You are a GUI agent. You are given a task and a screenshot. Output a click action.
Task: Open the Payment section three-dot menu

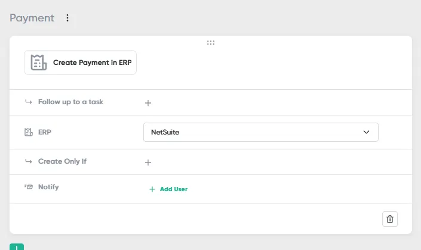67,18
